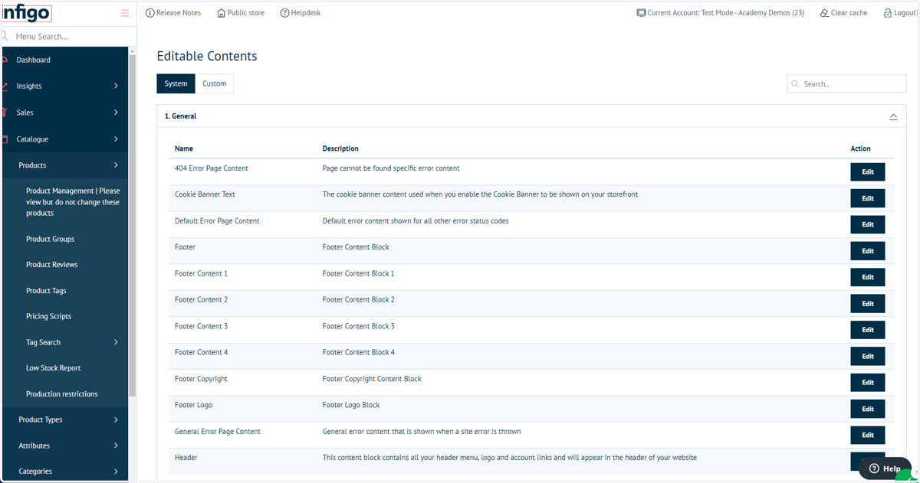Expand the Products submenu arrow
The image size is (920, 483).
click(116, 165)
